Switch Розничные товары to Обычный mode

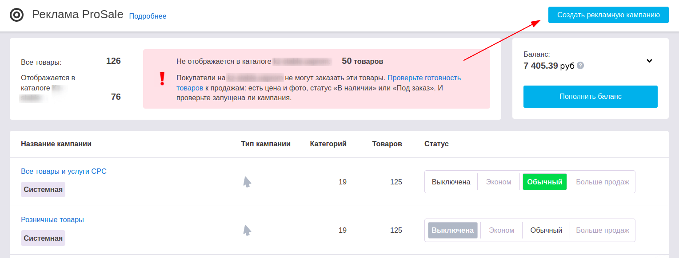click(x=546, y=230)
